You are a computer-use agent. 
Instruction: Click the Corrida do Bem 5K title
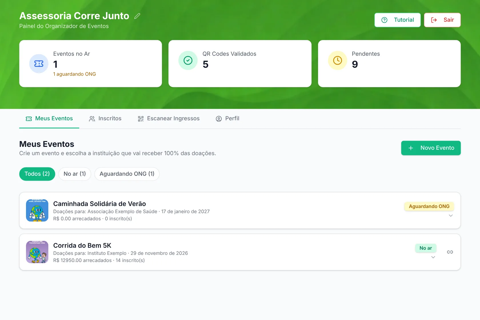[82, 245]
